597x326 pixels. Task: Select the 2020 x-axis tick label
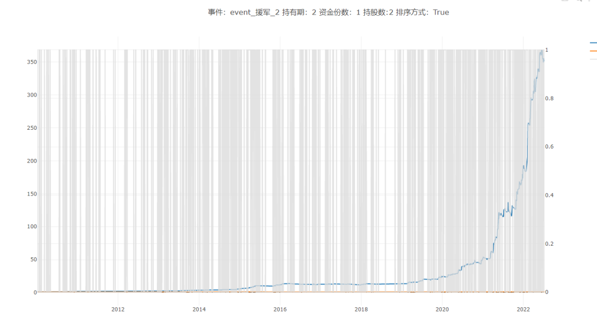click(x=442, y=309)
